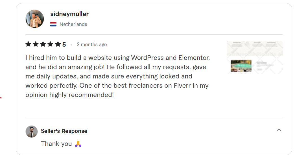Click the first rating star
The width and height of the screenshot is (297, 158).
[x=28, y=44]
